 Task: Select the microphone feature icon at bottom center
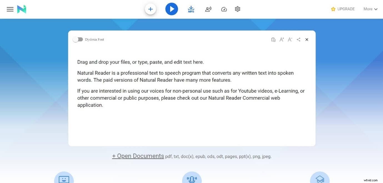(x=192, y=179)
